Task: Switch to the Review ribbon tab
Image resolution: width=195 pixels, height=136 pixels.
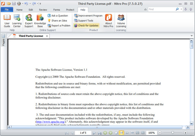Action: 43,10
